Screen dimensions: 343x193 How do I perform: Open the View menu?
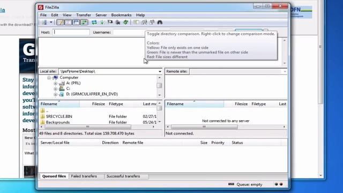(x=67, y=15)
